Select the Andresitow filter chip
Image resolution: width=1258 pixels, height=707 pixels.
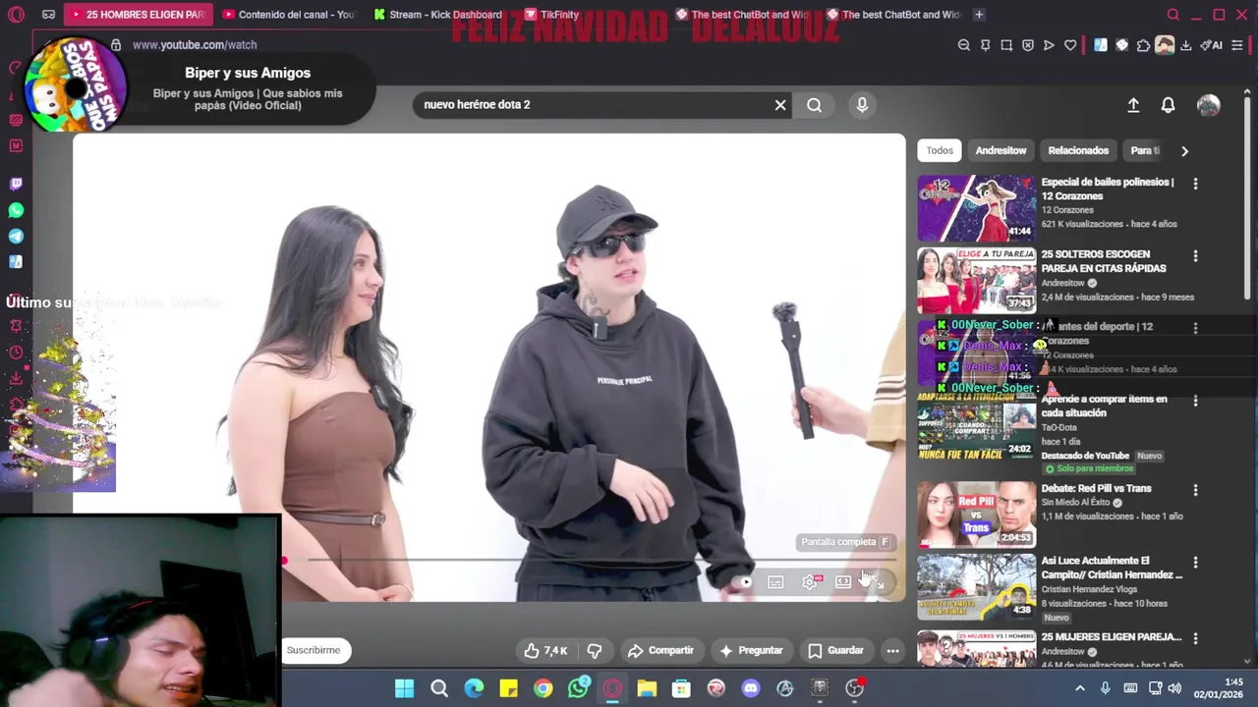click(1001, 150)
